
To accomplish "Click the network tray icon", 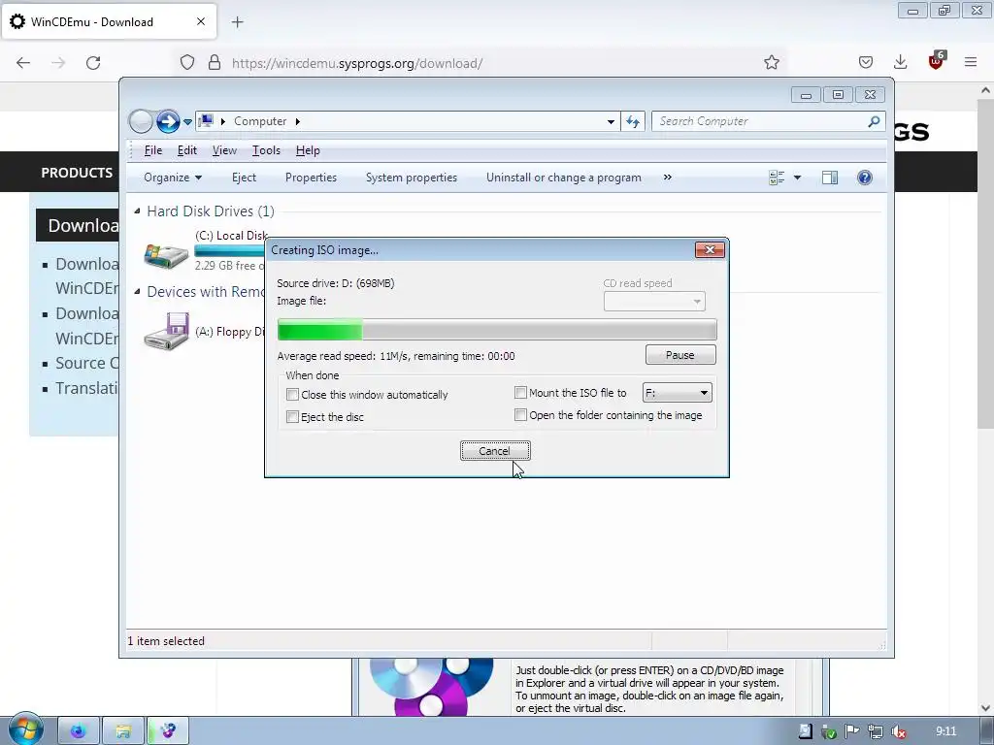I will click(x=875, y=731).
